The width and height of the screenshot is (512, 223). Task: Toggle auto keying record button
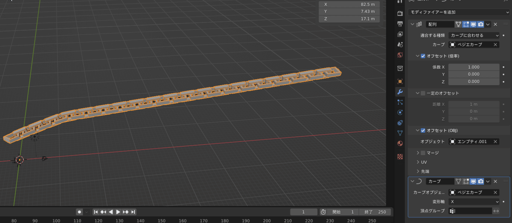79,212
